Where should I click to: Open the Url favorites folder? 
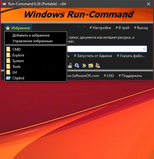tap(36, 72)
